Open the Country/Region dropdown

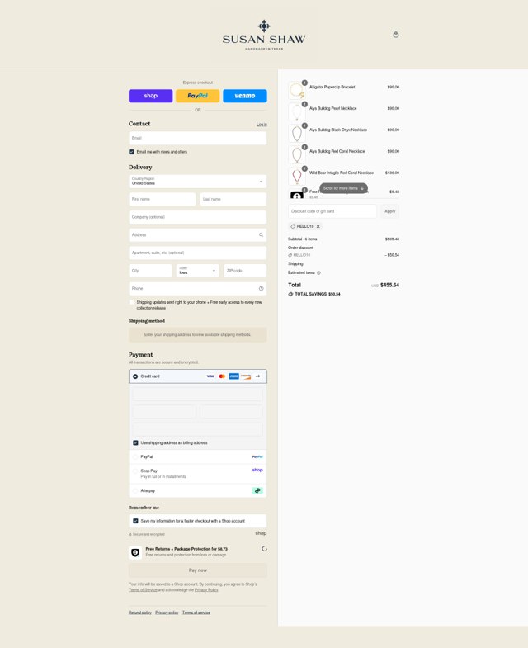click(197, 181)
